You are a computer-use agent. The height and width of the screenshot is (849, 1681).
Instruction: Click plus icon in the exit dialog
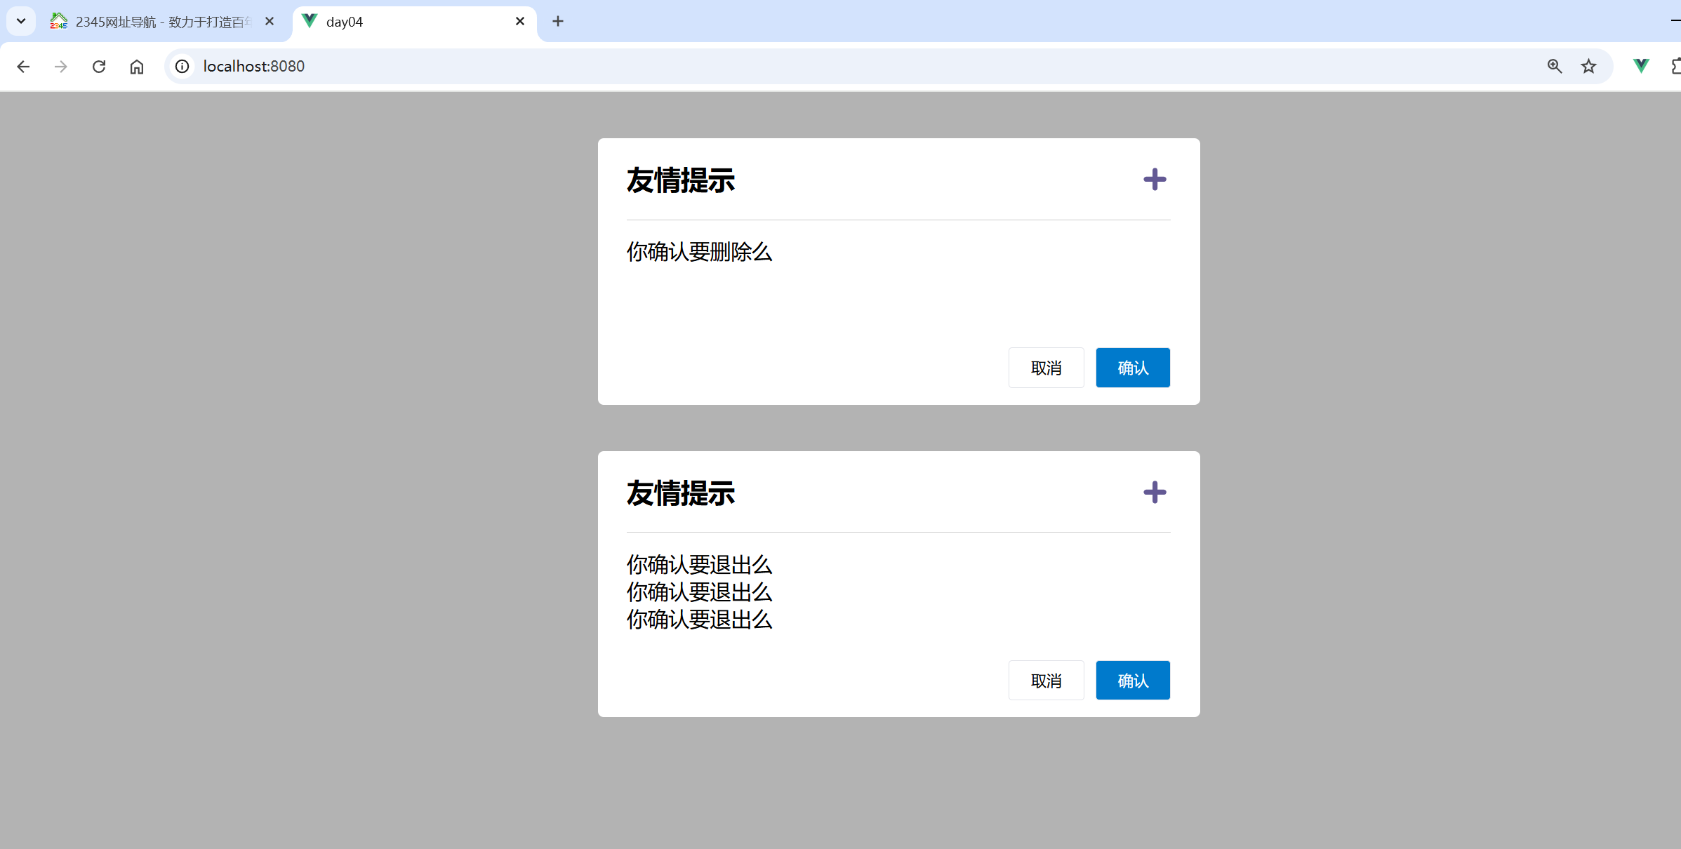tap(1155, 493)
